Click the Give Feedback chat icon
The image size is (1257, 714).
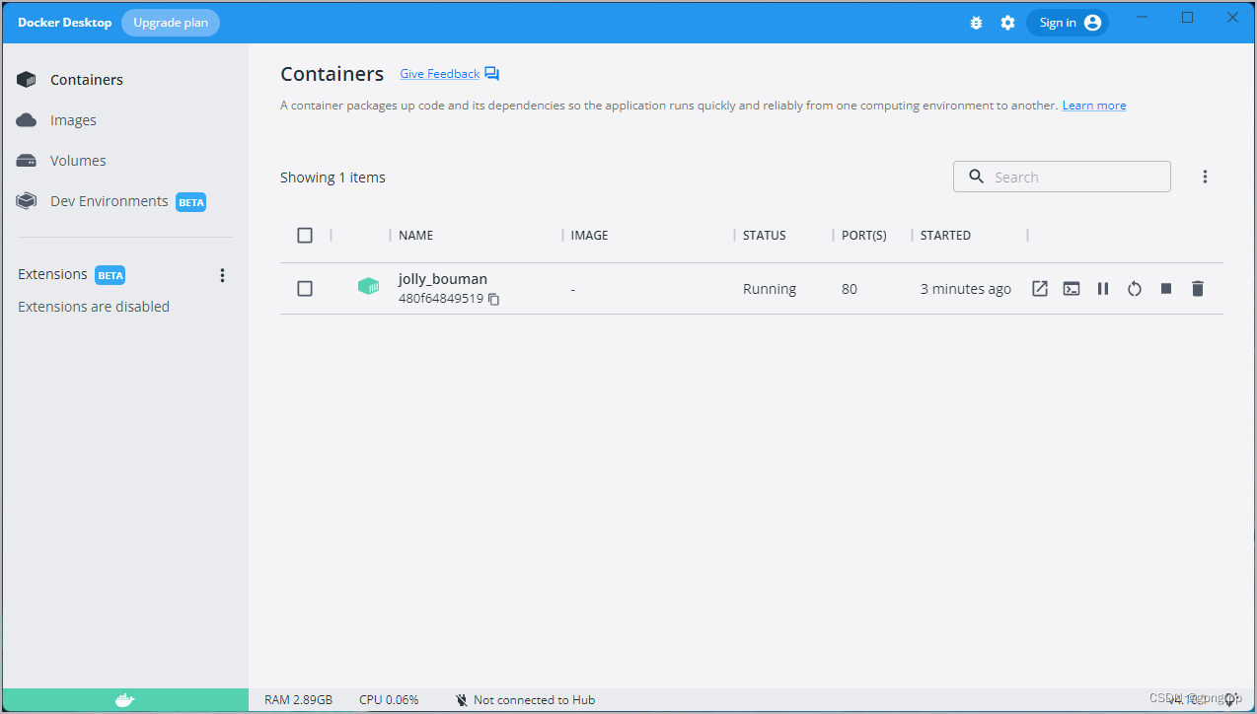492,74
